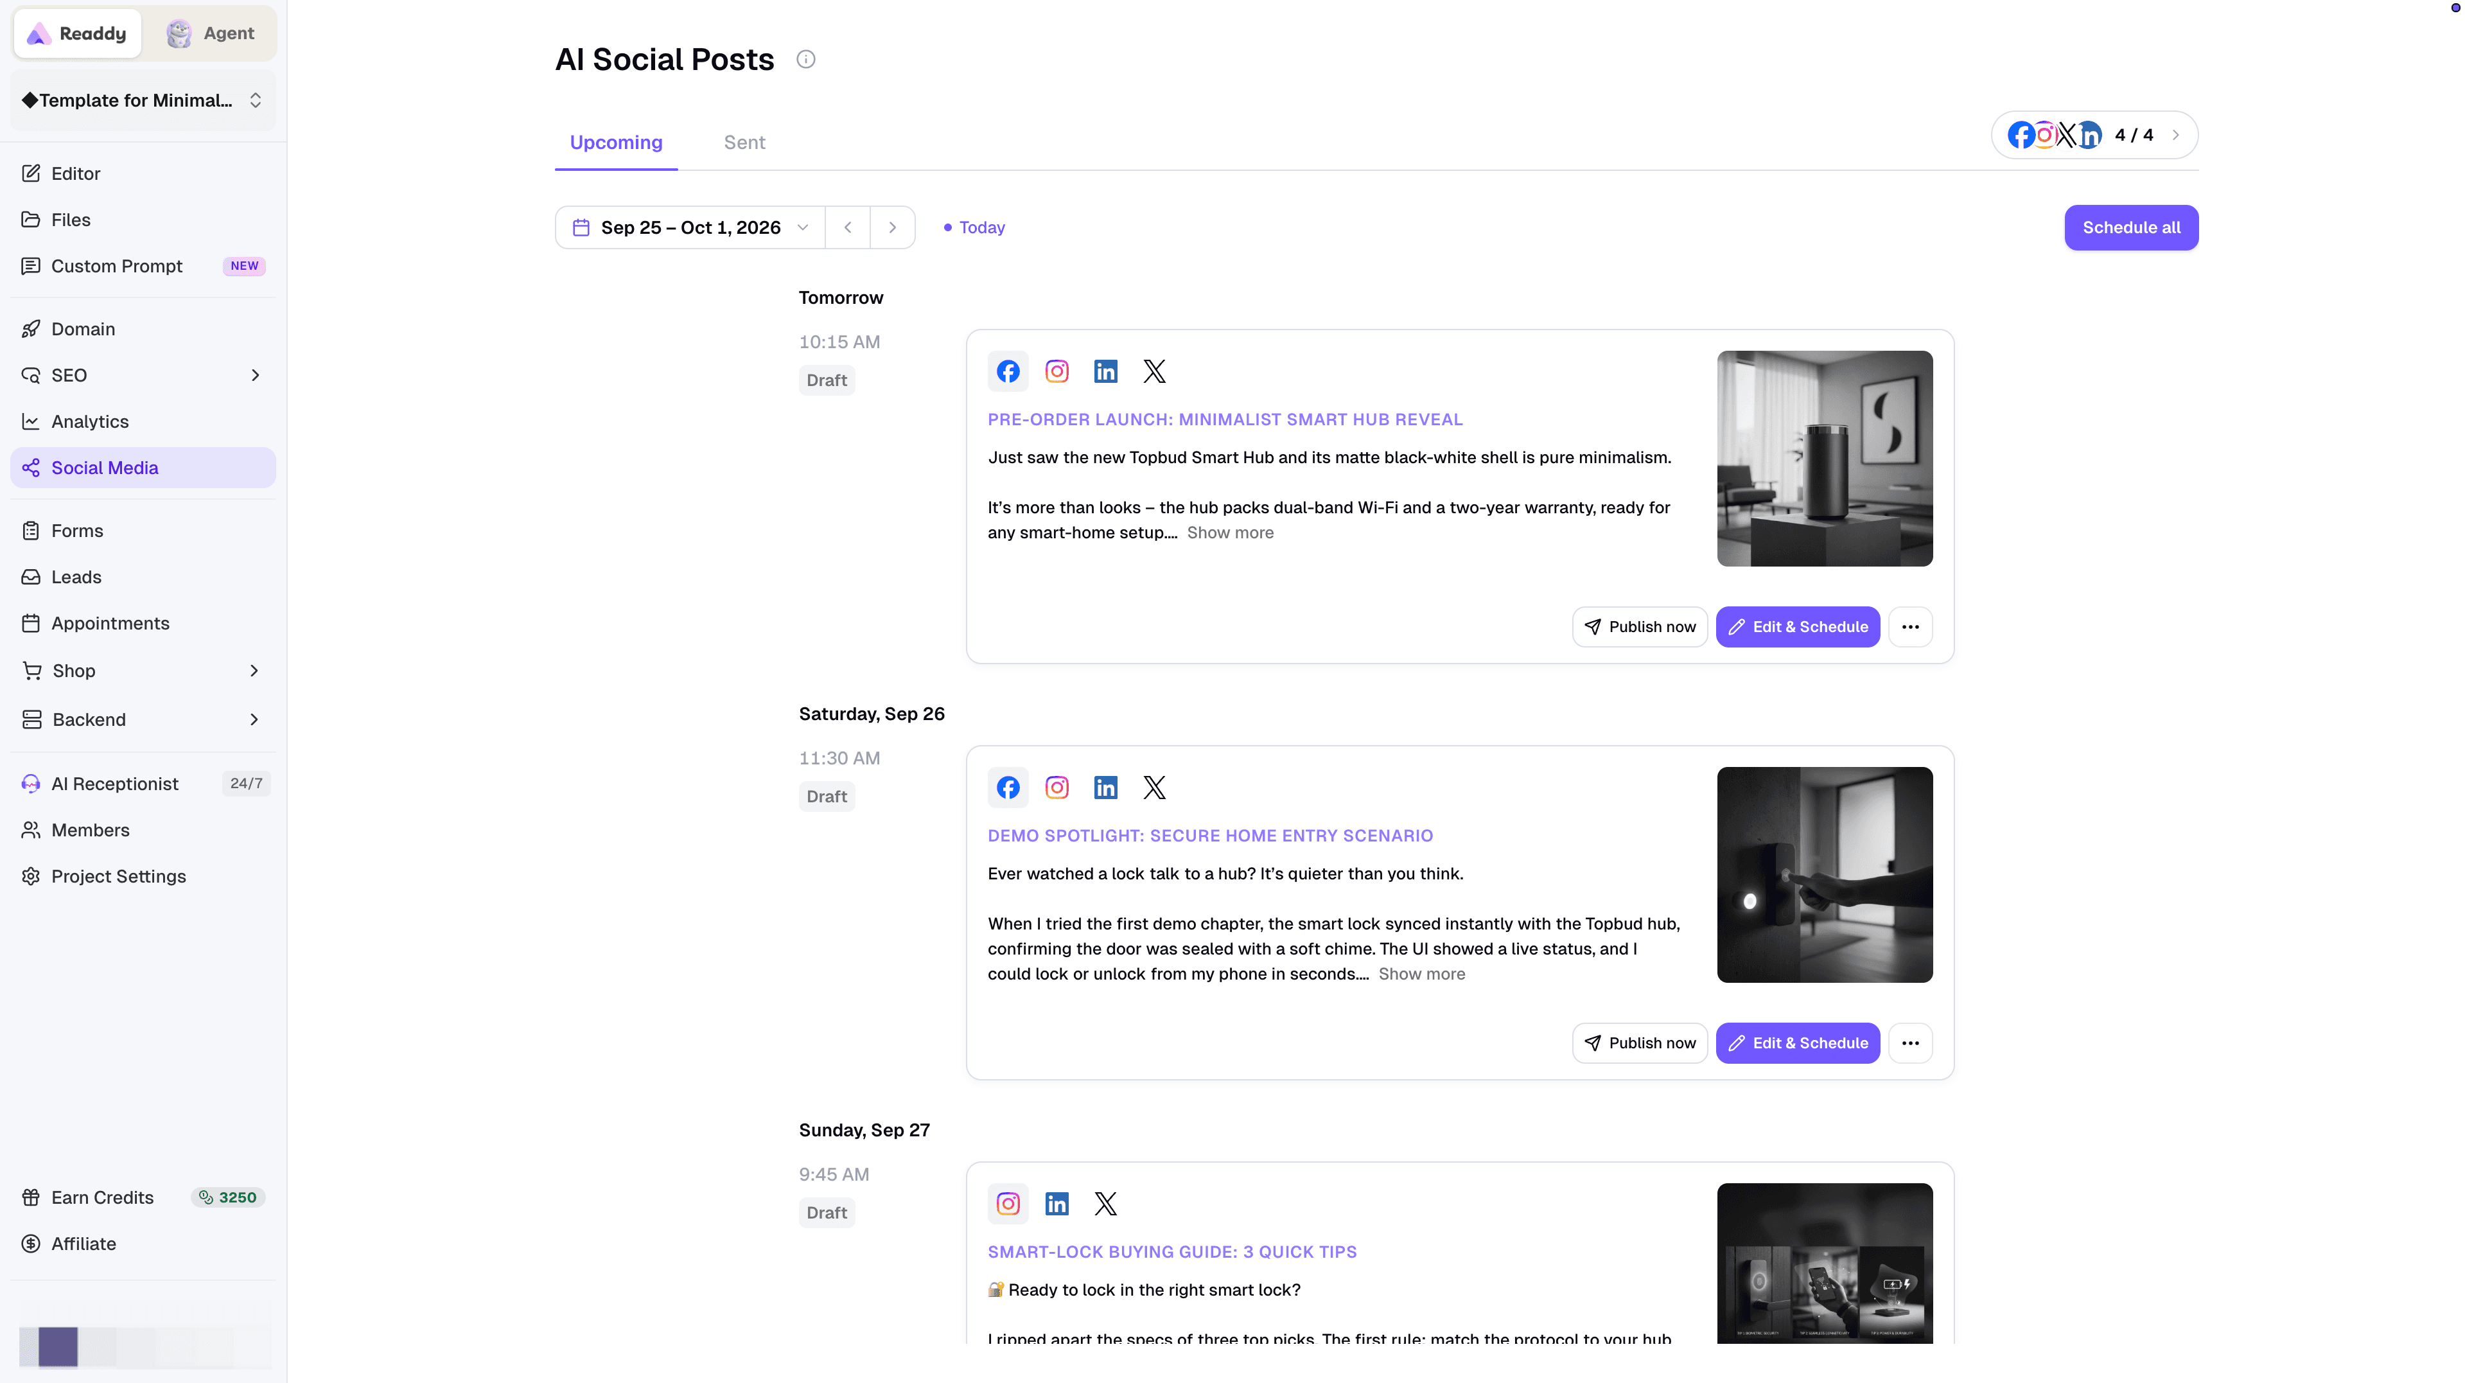Open the Template for Minimal project switcher
The width and height of the screenshot is (2465, 1383).
143,100
